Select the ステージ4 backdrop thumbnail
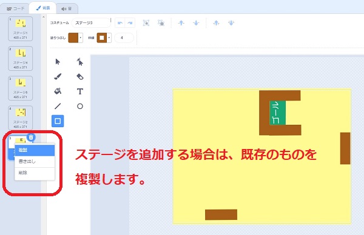 coord(21,58)
